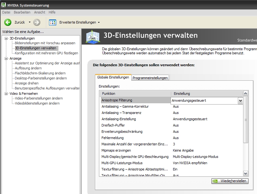Collapse the 3D-Einstellungen tree node
This screenshot has width=257, height=194.
coord(6,38)
